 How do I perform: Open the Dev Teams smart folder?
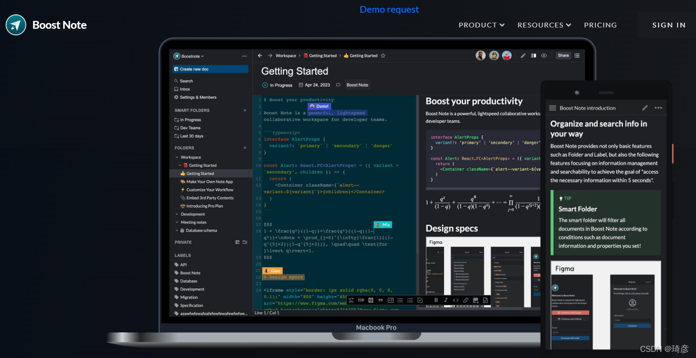(188, 128)
